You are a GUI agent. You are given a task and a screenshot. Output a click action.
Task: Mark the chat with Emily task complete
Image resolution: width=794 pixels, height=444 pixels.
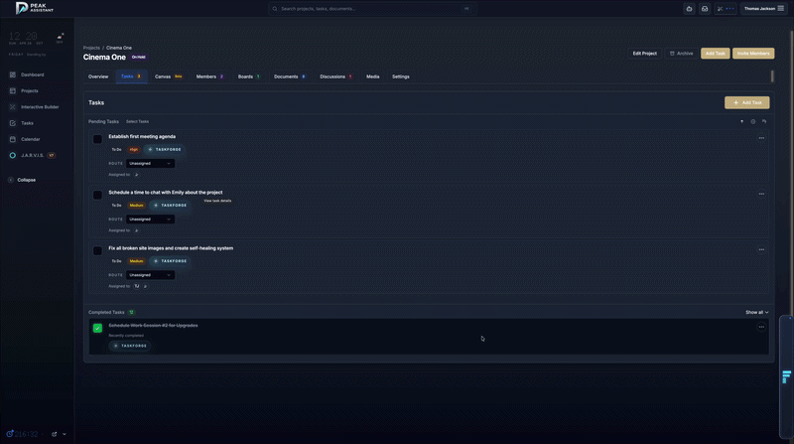click(97, 195)
